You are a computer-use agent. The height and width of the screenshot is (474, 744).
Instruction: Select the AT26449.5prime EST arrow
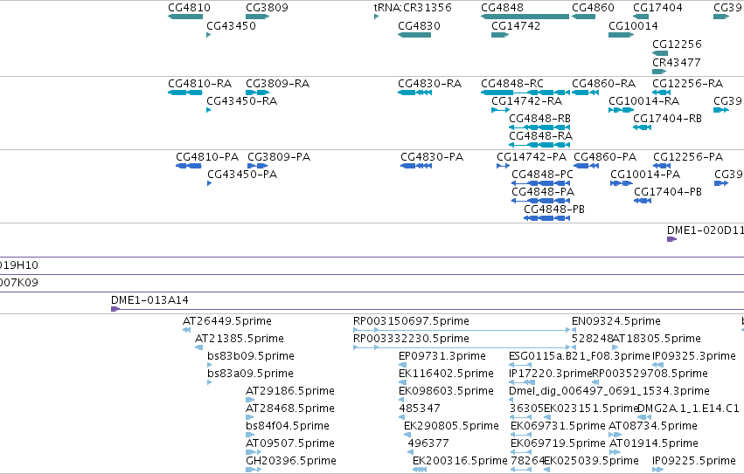pos(186,330)
